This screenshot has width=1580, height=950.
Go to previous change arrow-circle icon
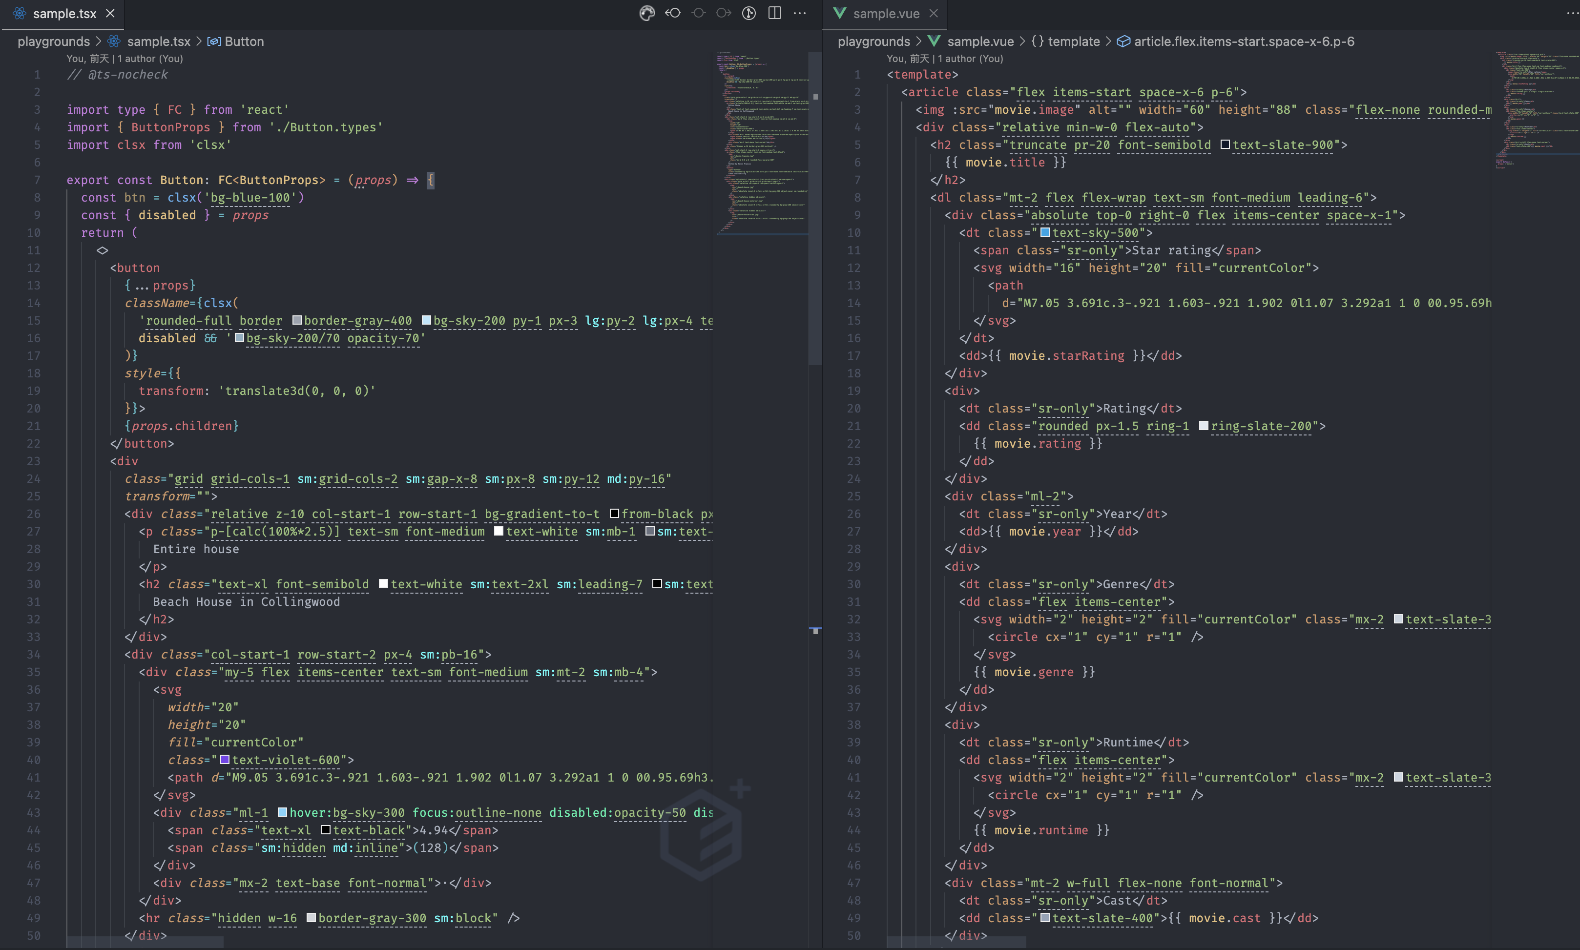(673, 14)
